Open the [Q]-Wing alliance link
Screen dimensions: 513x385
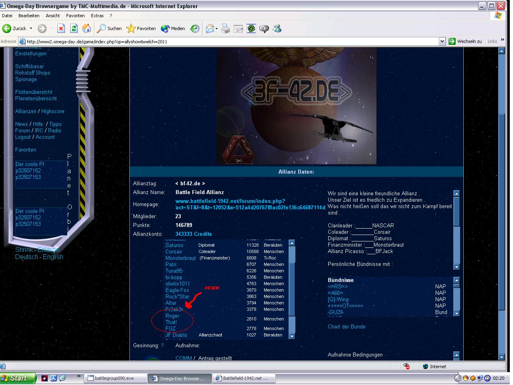pos(338,300)
